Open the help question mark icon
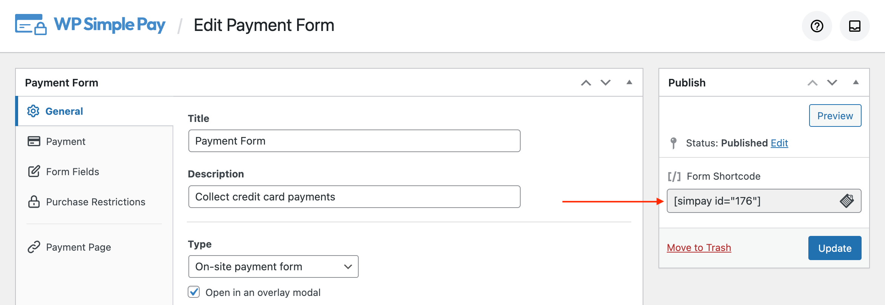885x305 pixels. 817,26
